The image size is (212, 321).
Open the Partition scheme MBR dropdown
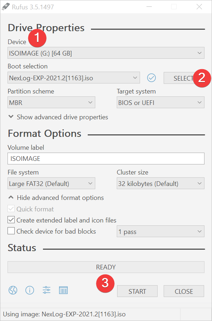tap(51, 102)
